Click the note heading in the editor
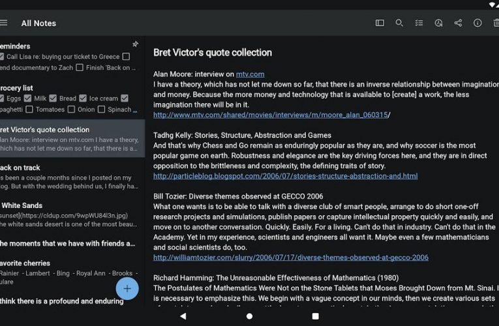 tap(213, 52)
